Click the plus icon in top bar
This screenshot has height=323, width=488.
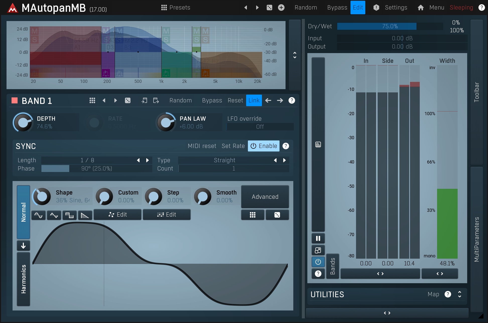click(281, 8)
